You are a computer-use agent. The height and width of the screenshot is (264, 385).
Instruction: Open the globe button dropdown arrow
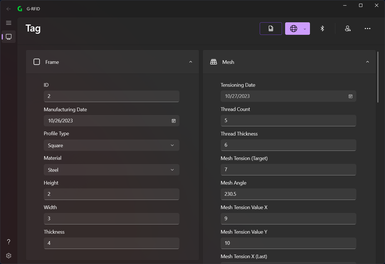(305, 29)
